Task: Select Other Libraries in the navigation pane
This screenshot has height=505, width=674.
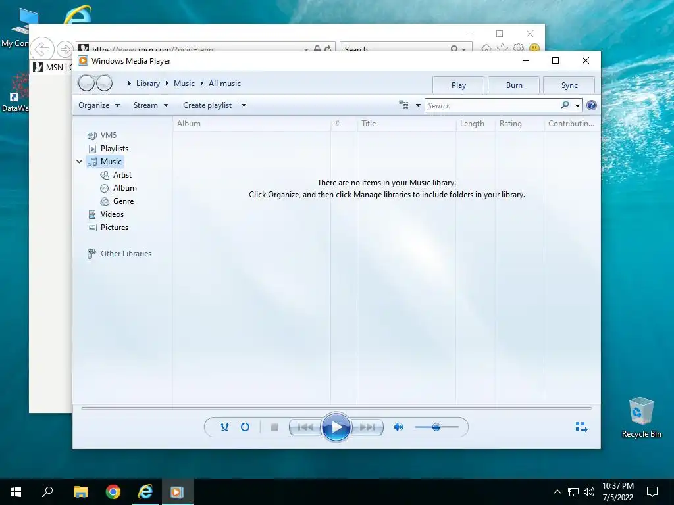Action: pos(120,254)
